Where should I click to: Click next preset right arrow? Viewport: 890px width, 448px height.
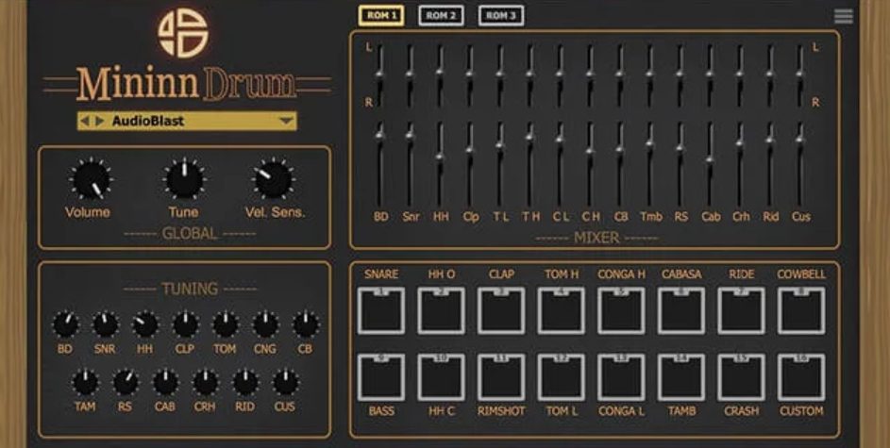point(100,121)
